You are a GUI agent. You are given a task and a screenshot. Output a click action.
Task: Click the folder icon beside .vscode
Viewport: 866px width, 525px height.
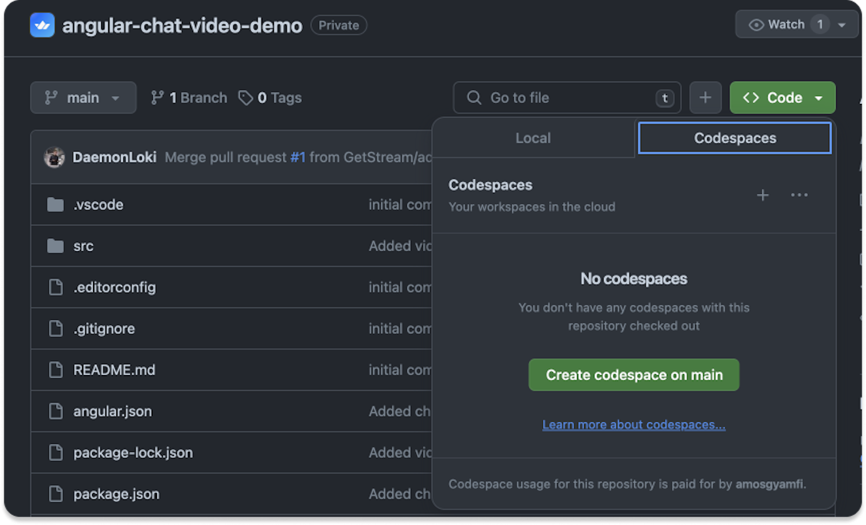(x=55, y=205)
